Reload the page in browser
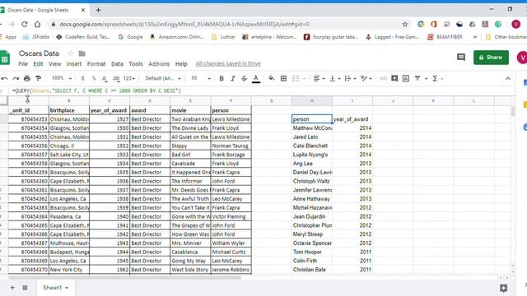 click(24, 24)
